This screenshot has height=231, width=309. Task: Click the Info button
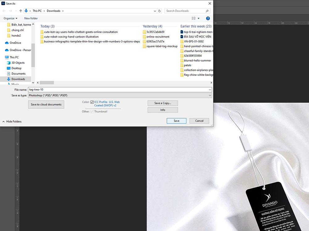[163, 110]
